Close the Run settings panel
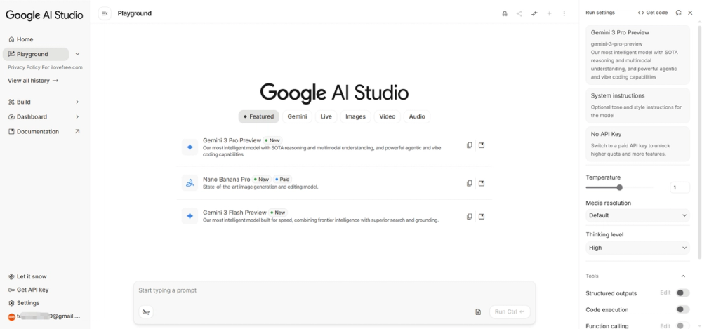This screenshot has height=329, width=702. 690,13
